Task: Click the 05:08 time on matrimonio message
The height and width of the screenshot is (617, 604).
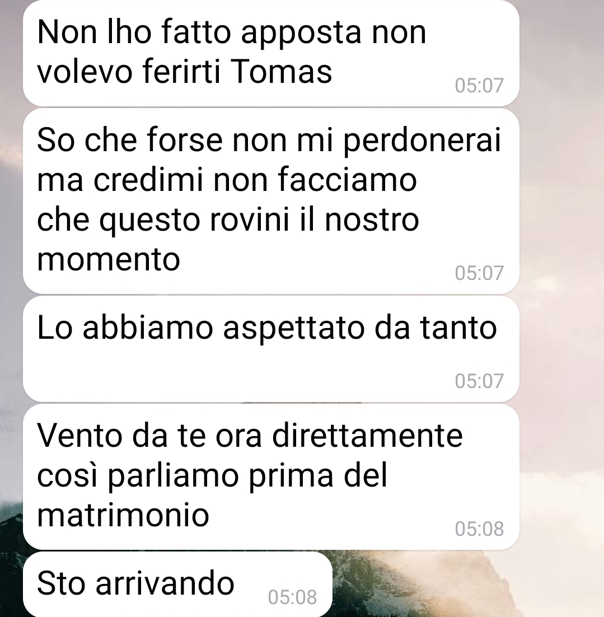Action: [479, 529]
